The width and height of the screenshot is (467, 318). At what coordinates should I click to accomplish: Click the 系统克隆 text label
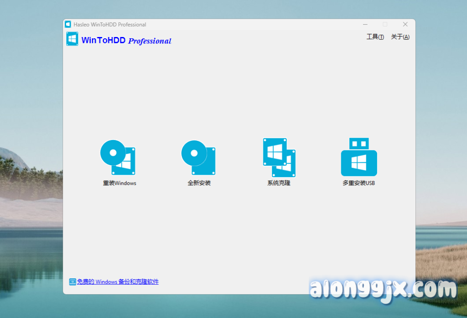(x=279, y=183)
